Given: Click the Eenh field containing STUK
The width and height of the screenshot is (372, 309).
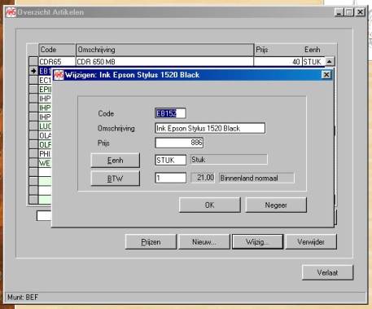Looking at the screenshot, I should pyautogui.click(x=170, y=160).
